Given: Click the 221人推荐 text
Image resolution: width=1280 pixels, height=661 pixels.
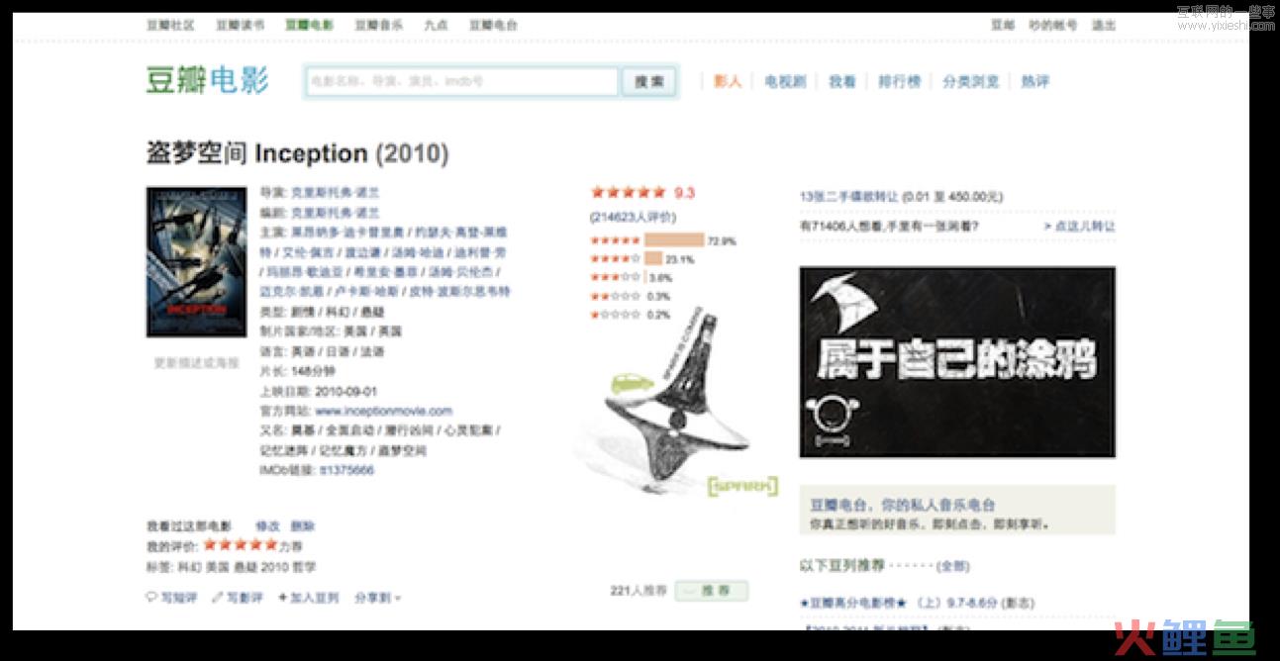Looking at the screenshot, I should point(639,591).
